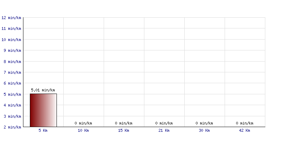Click the 10 min/km y-axis label
Image resolution: width=288 pixels, height=144 pixels.
point(11,40)
